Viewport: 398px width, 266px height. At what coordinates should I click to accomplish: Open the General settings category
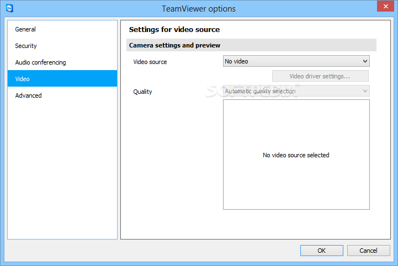(62, 29)
